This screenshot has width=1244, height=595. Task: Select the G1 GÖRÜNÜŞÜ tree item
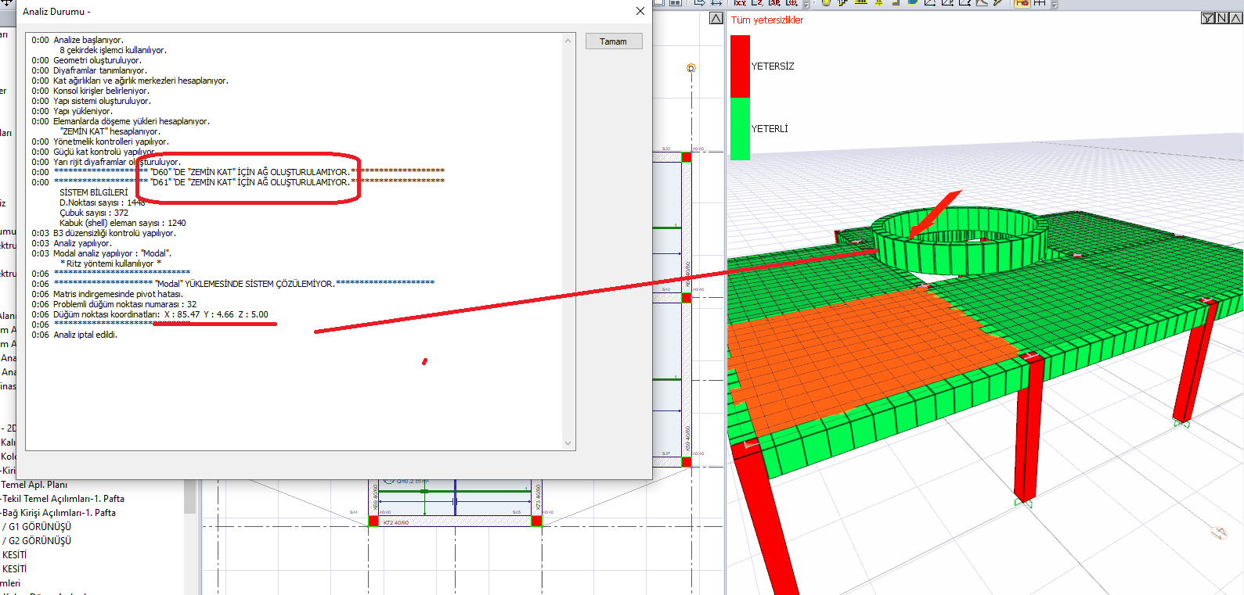point(37,527)
